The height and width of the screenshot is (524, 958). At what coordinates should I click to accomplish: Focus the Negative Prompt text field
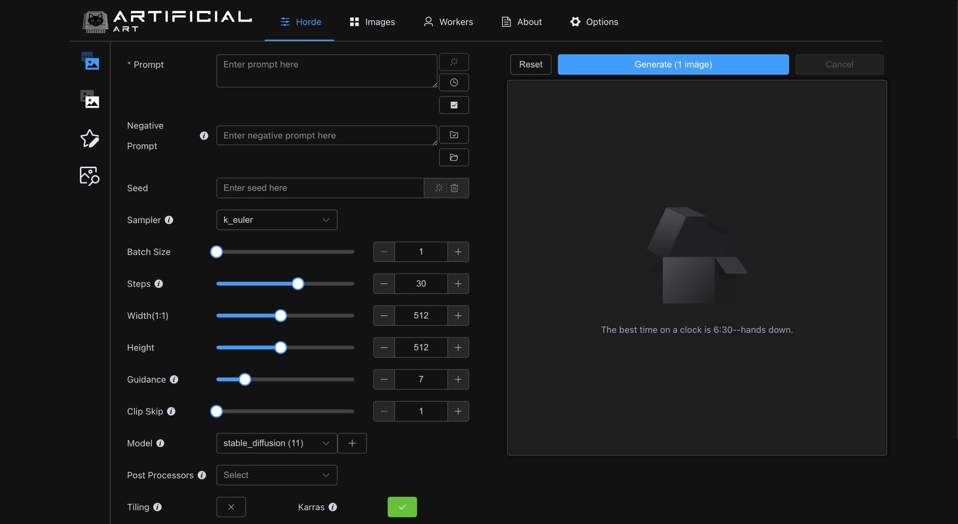pyautogui.click(x=327, y=136)
